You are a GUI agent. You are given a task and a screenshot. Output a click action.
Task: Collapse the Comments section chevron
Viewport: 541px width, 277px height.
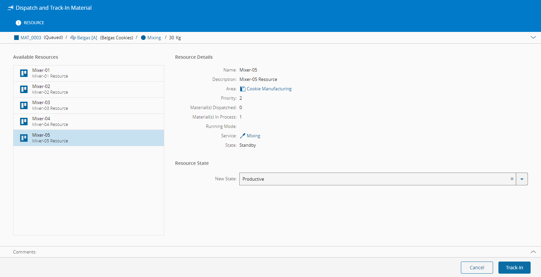[533, 252]
